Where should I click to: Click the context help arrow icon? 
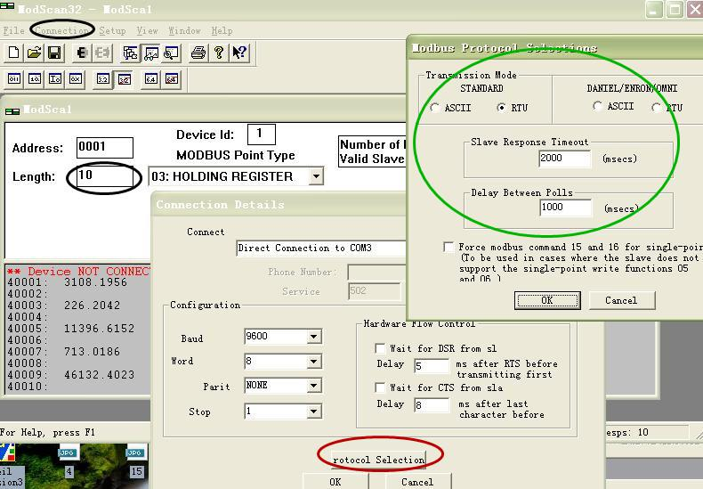[239, 53]
